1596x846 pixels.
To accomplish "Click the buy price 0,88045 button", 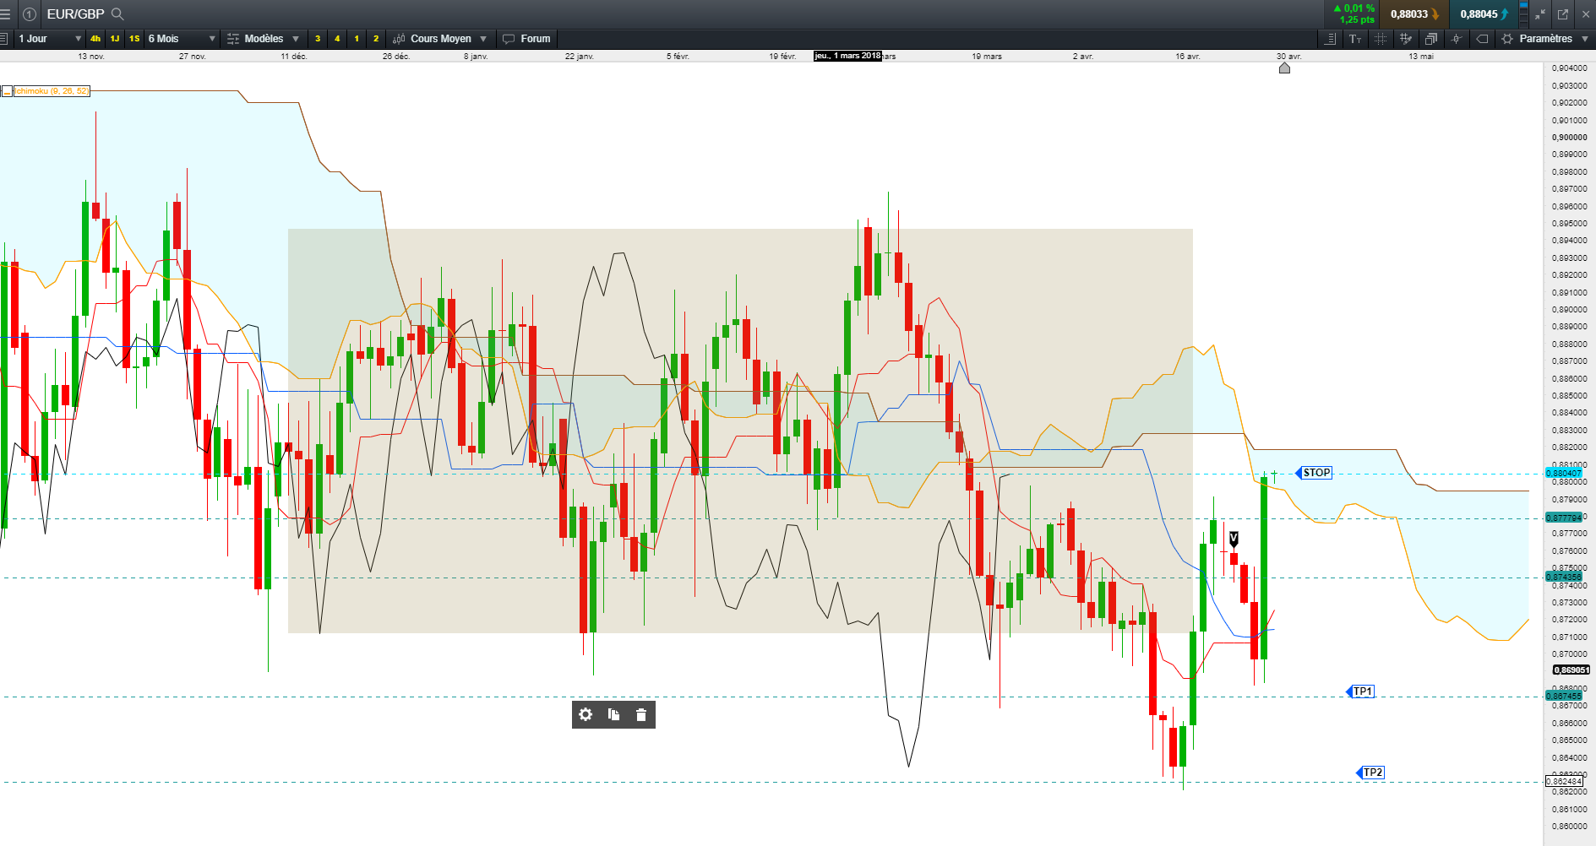I will point(1484,14).
